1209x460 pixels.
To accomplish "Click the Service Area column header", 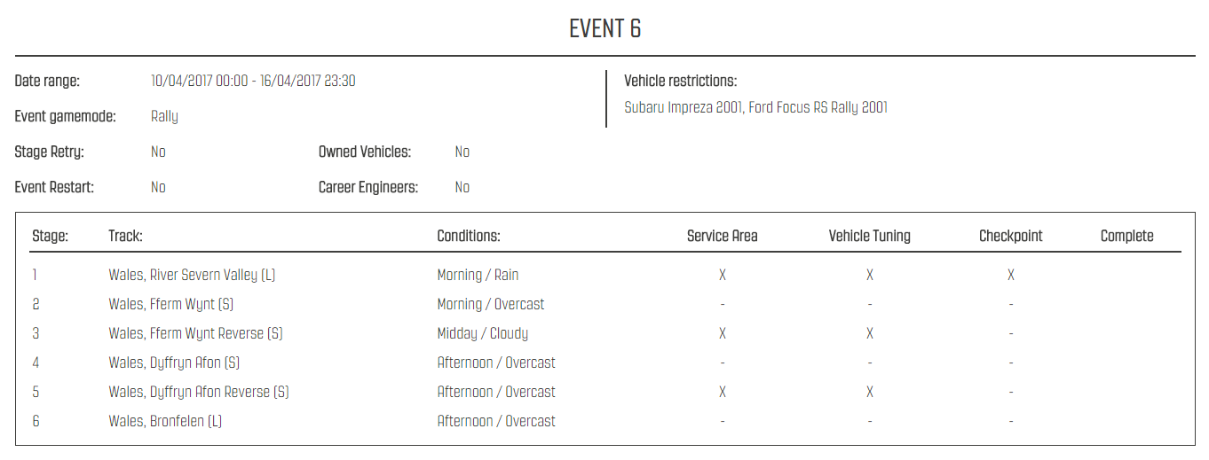I will click(x=723, y=236).
